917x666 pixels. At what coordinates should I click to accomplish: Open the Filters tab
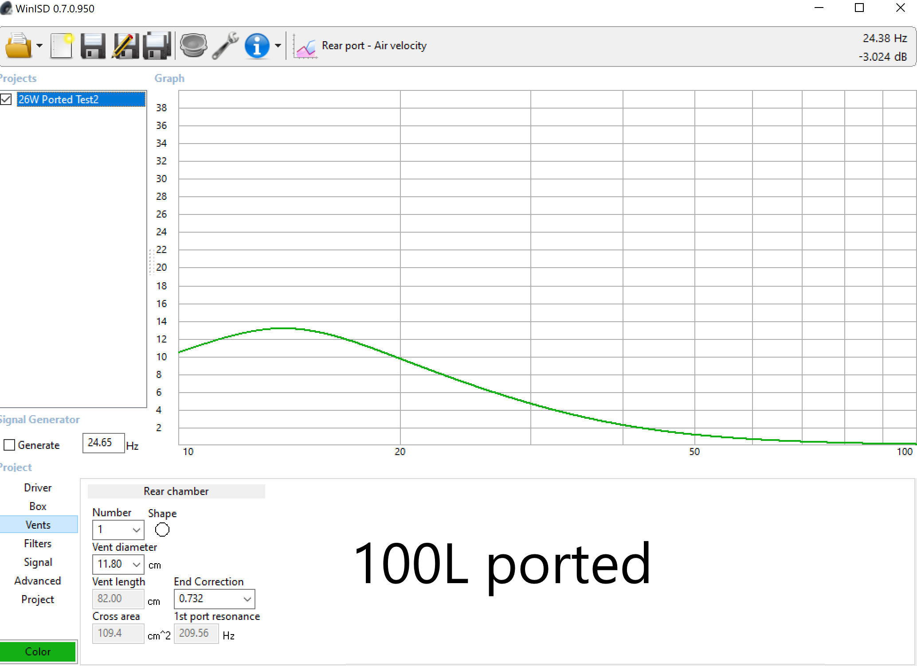tap(38, 543)
